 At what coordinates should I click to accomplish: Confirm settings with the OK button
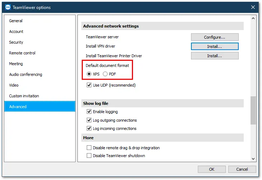(212, 169)
